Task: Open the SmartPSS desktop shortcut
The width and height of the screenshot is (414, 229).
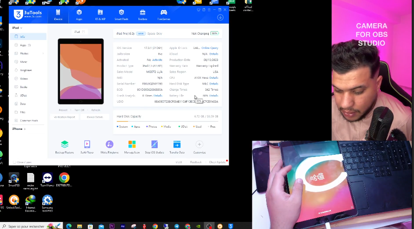Action: tap(14, 180)
